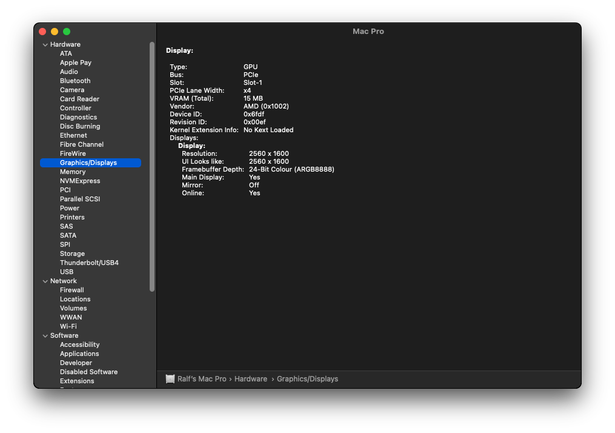Select NVMExpress in the sidebar
615x433 pixels.
click(x=80, y=181)
